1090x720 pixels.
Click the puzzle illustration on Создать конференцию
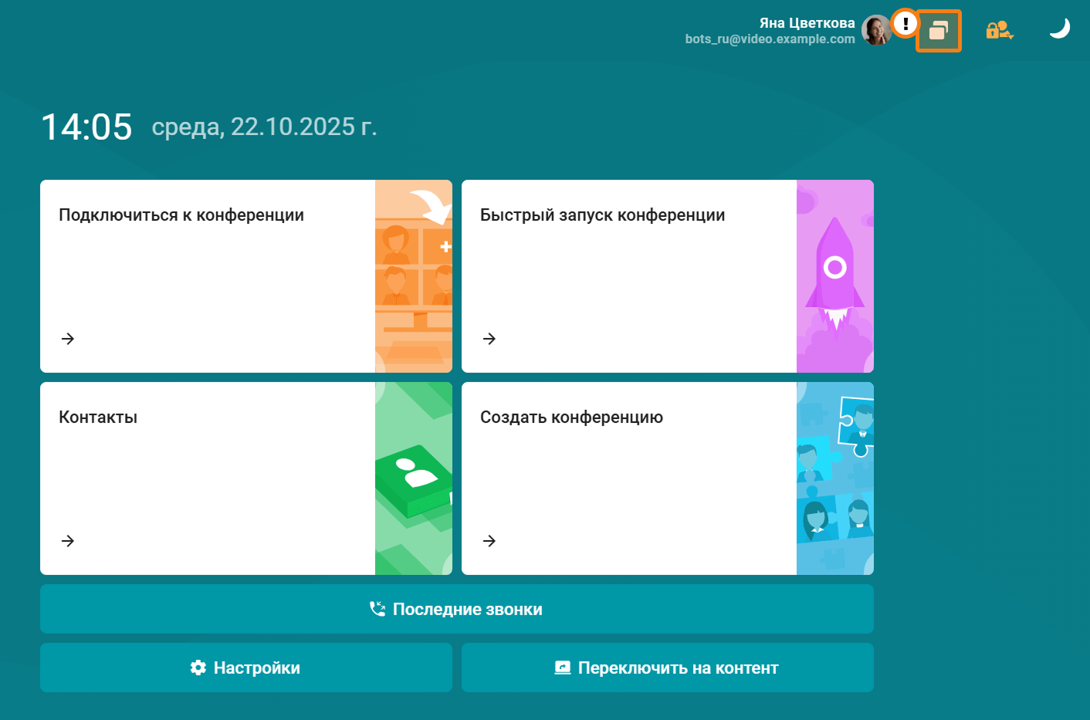click(x=835, y=478)
